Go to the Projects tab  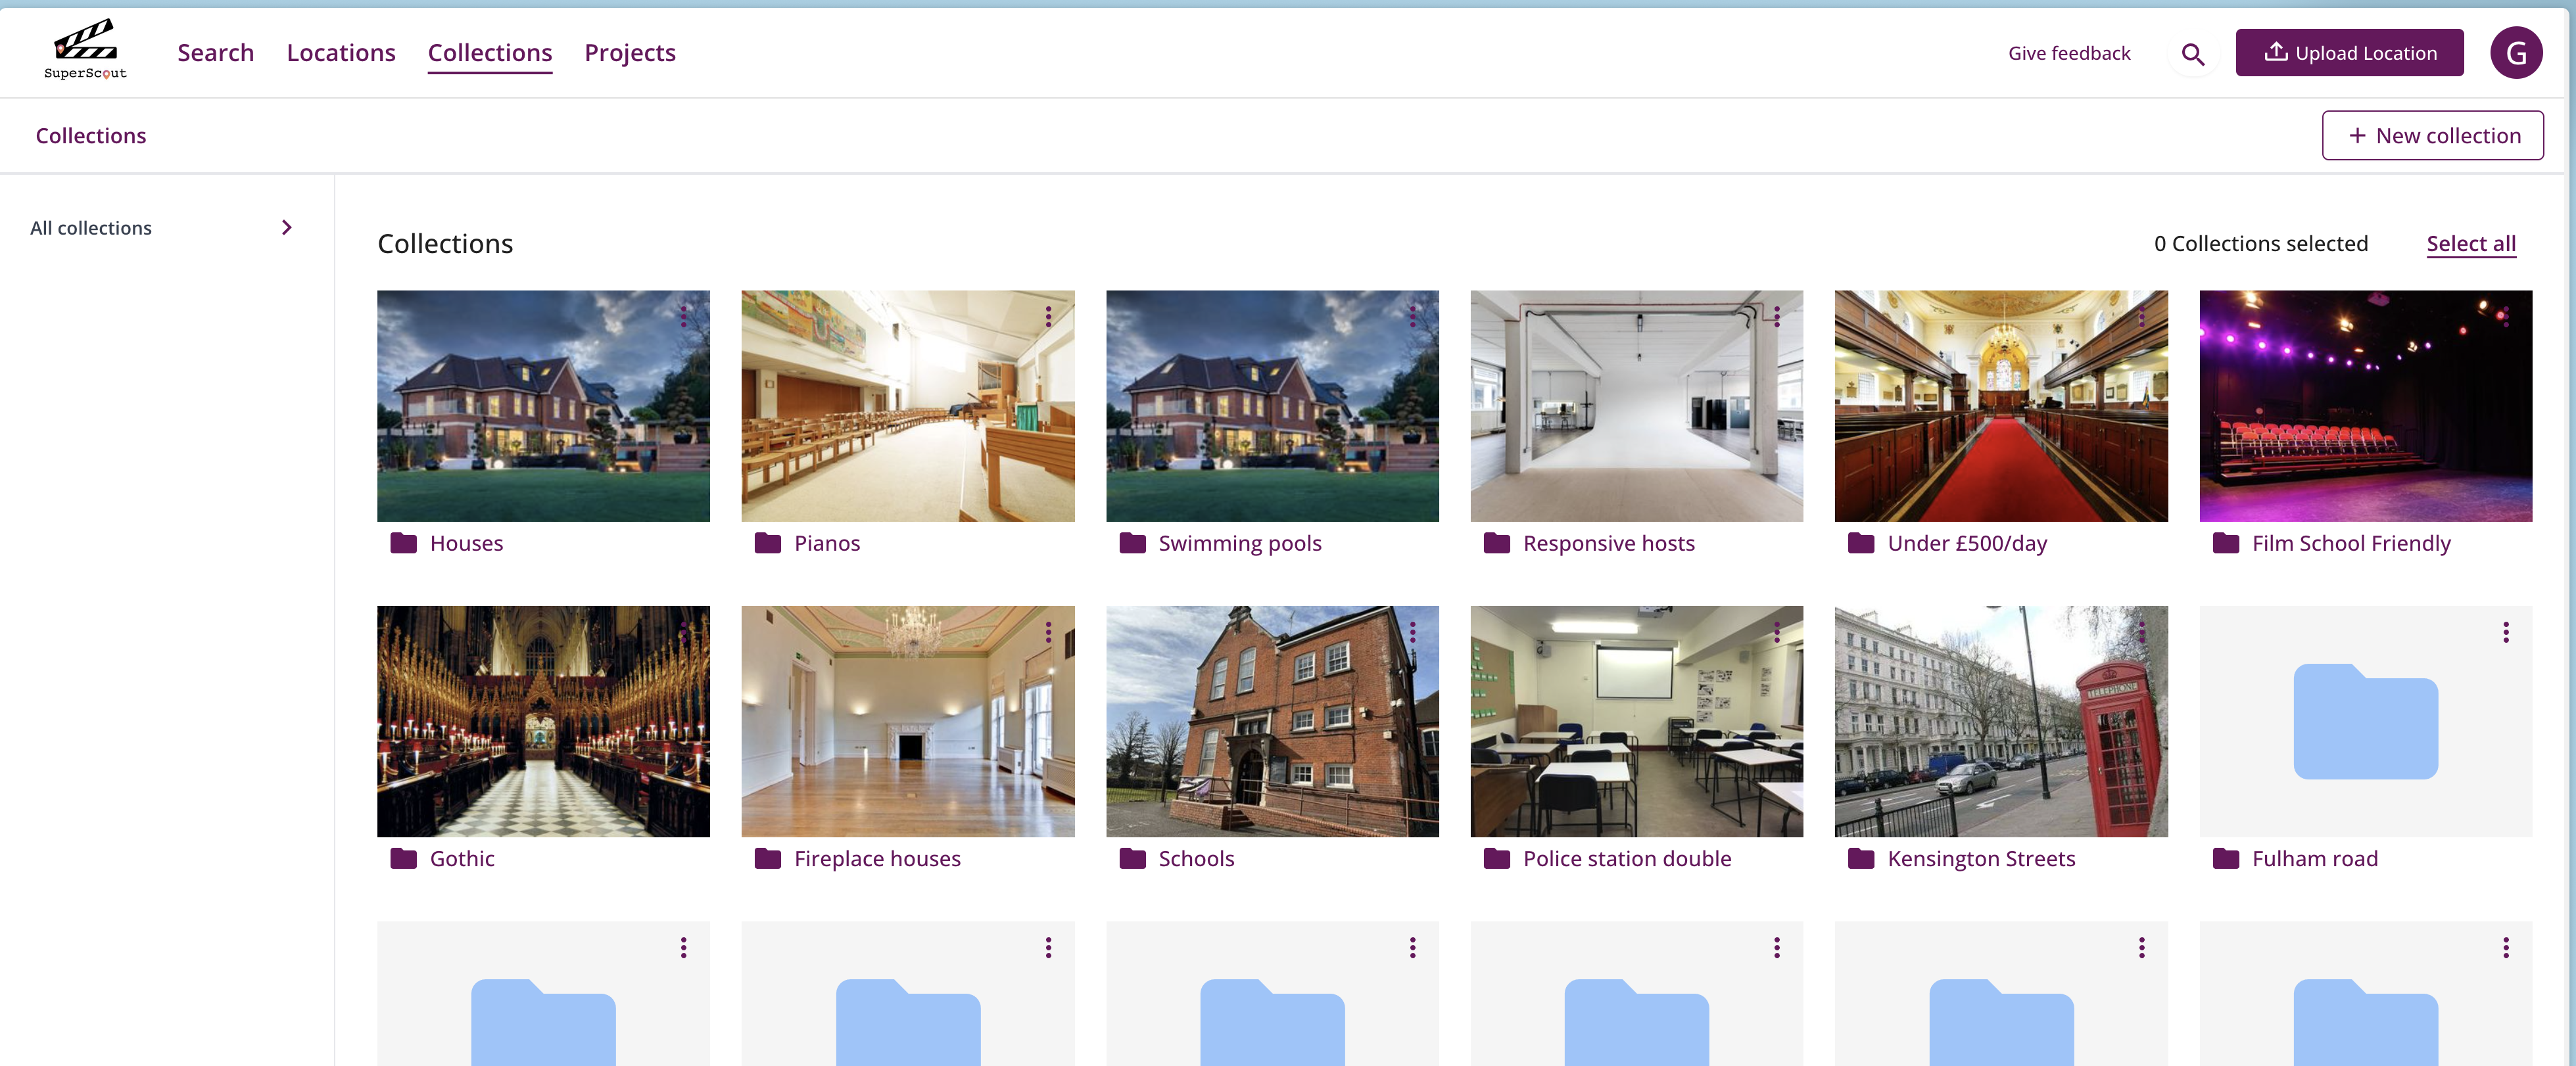point(630,53)
